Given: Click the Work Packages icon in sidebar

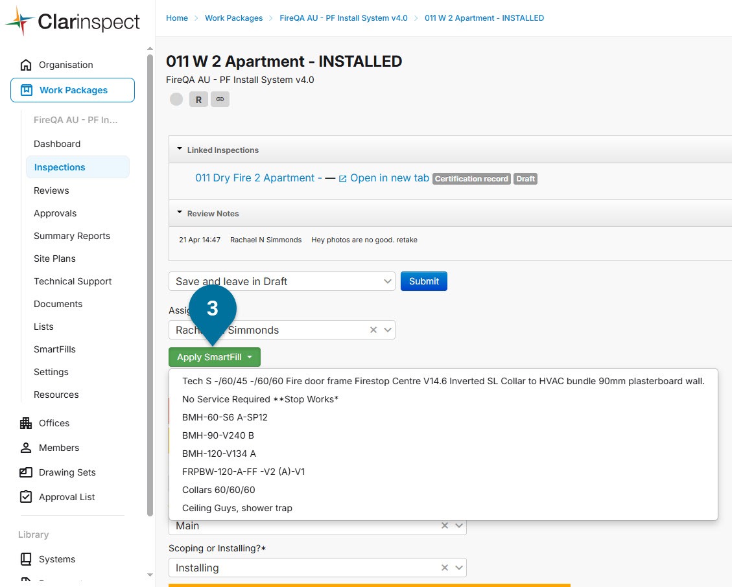Looking at the screenshot, I should pyautogui.click(x=27, y=90).
